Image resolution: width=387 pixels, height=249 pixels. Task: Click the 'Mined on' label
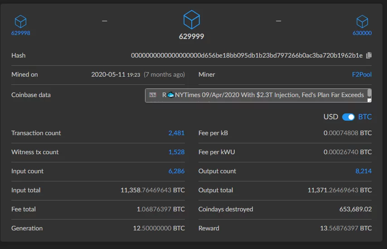coord(24,74)
